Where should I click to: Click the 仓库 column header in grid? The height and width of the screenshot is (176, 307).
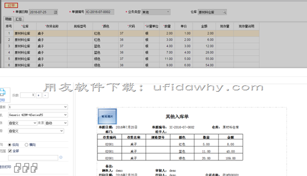point(25,26)
